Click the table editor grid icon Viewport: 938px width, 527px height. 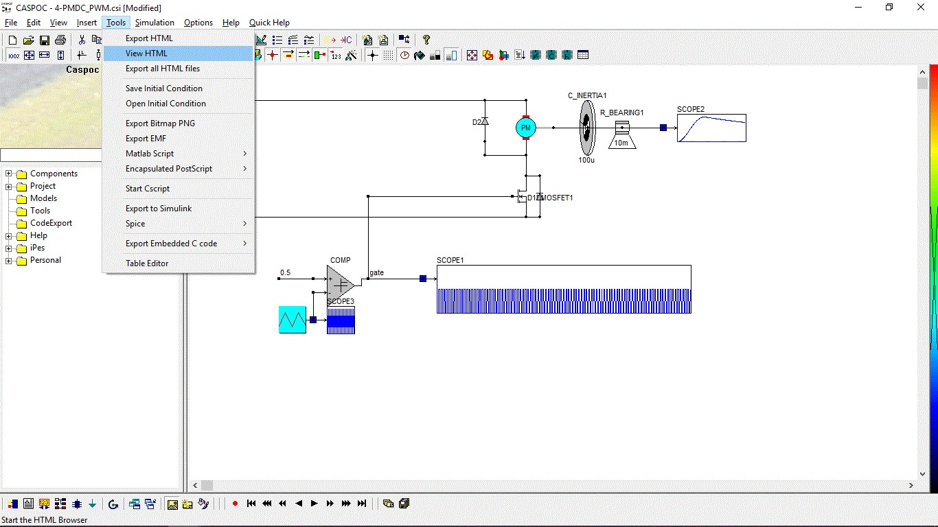coord(583,55)
